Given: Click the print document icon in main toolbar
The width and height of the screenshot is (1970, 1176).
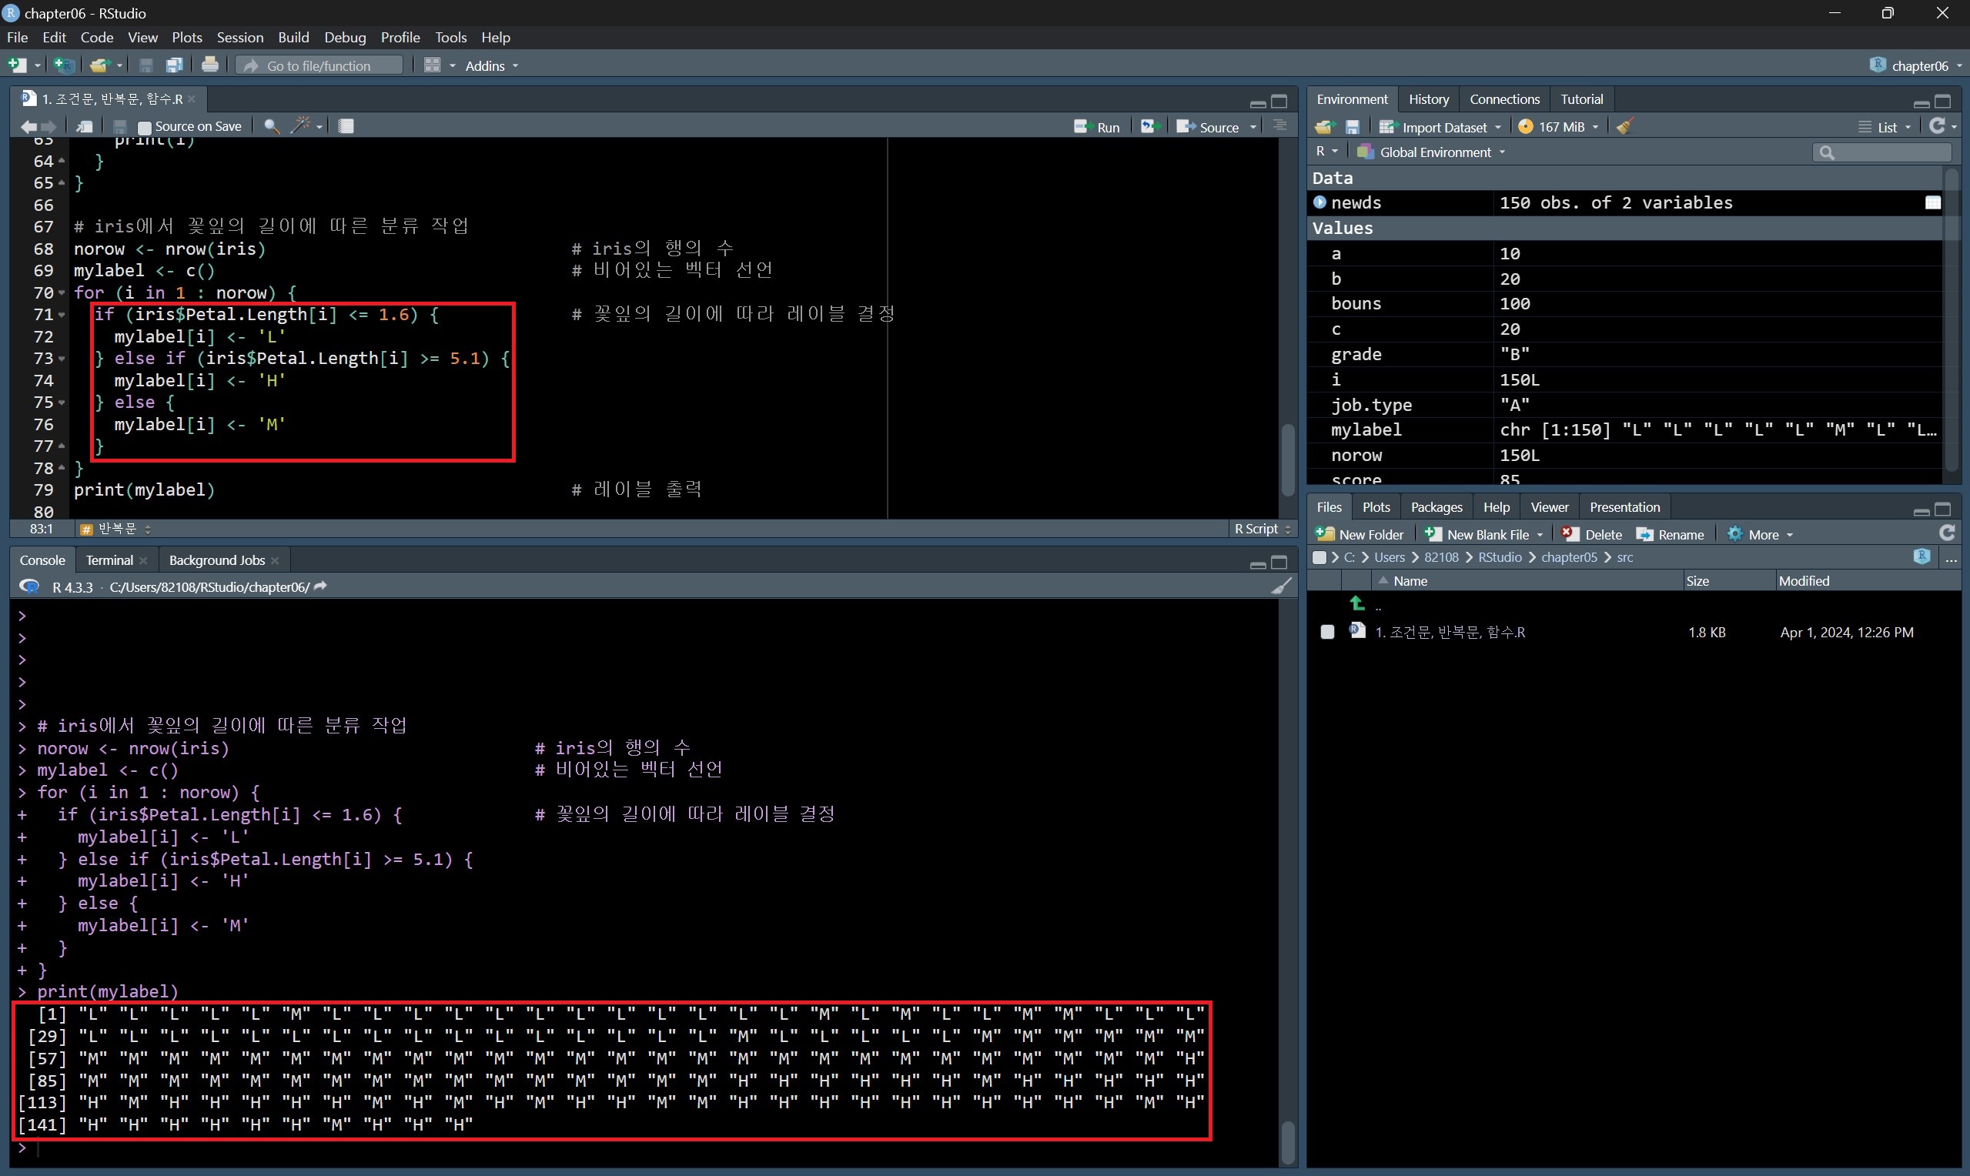Looking at the screenshot, I should pyautogui.click(x=210, y=65).
